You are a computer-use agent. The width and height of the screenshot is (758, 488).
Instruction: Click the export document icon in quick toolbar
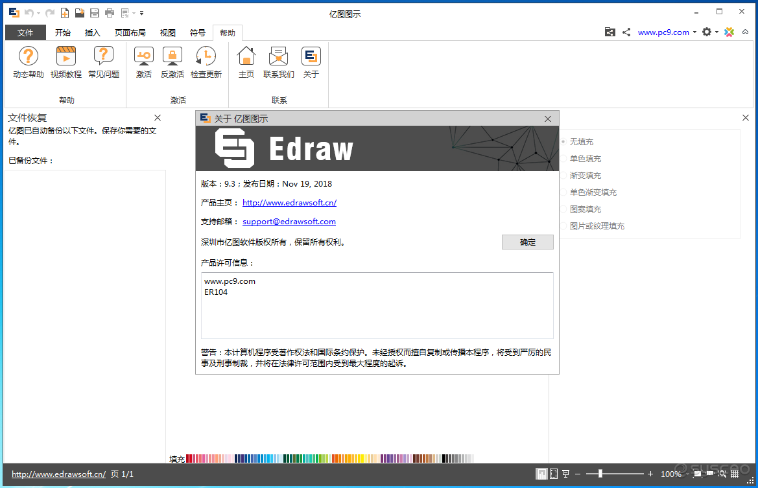click(x=124, y=13)
